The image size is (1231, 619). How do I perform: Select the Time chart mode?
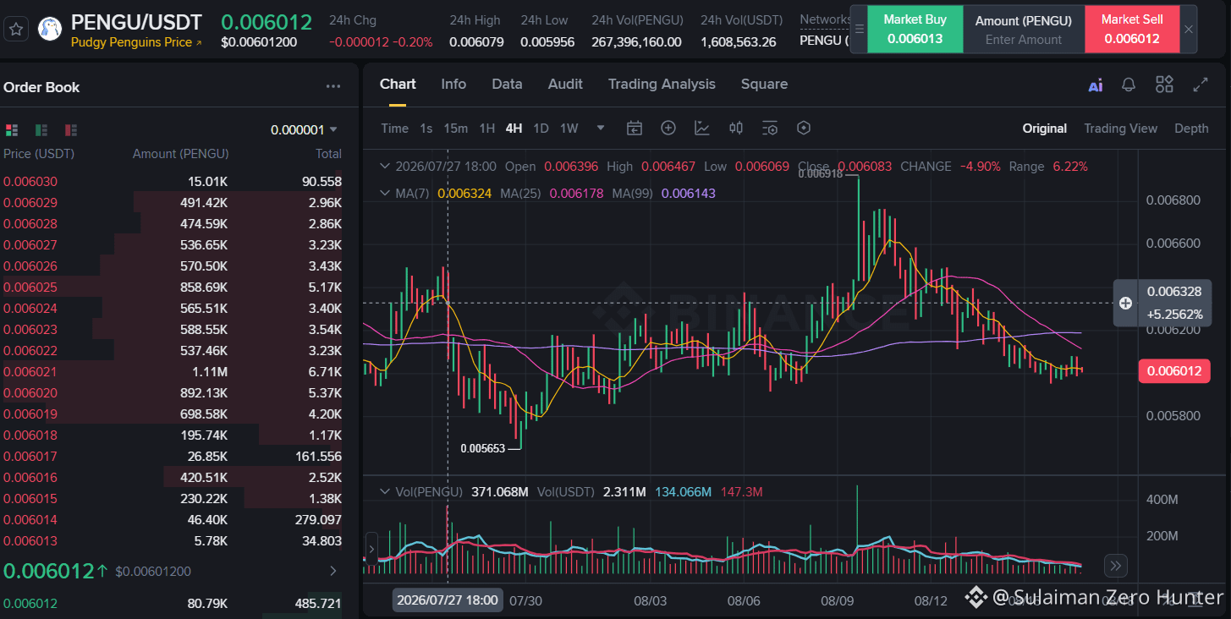coord(394,129)
